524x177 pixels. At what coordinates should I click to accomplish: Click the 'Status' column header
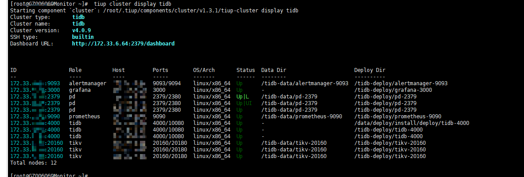(x=246, y=70)
